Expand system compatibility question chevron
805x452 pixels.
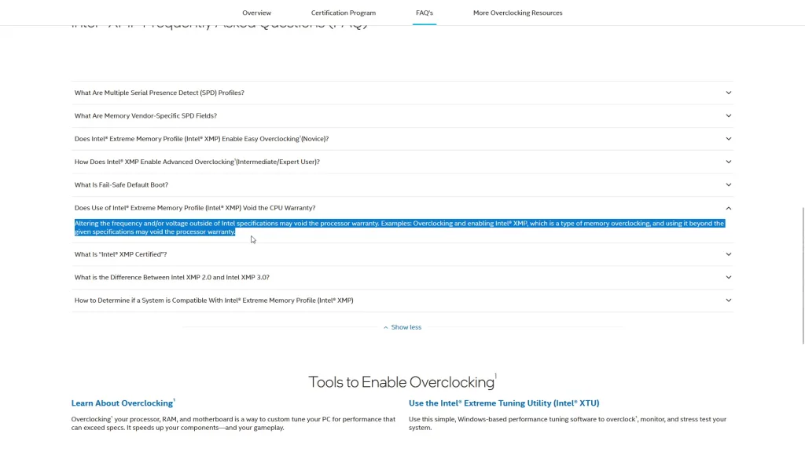point(729,301)
